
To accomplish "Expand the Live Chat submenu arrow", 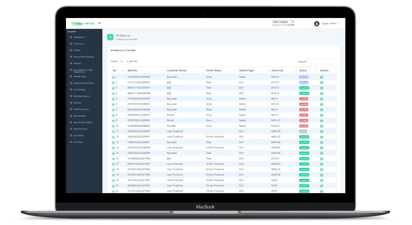I will point(99,142).
